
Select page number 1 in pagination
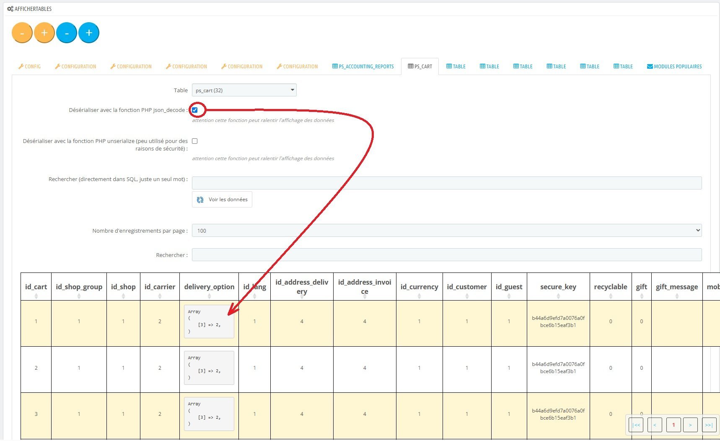(673, 425)
